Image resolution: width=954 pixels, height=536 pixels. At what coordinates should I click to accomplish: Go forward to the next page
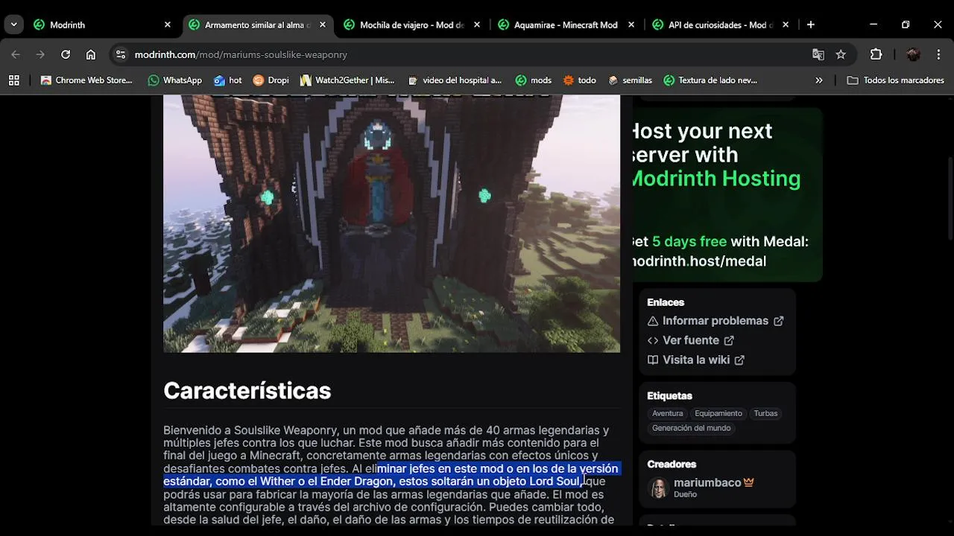tap(40, 54)
